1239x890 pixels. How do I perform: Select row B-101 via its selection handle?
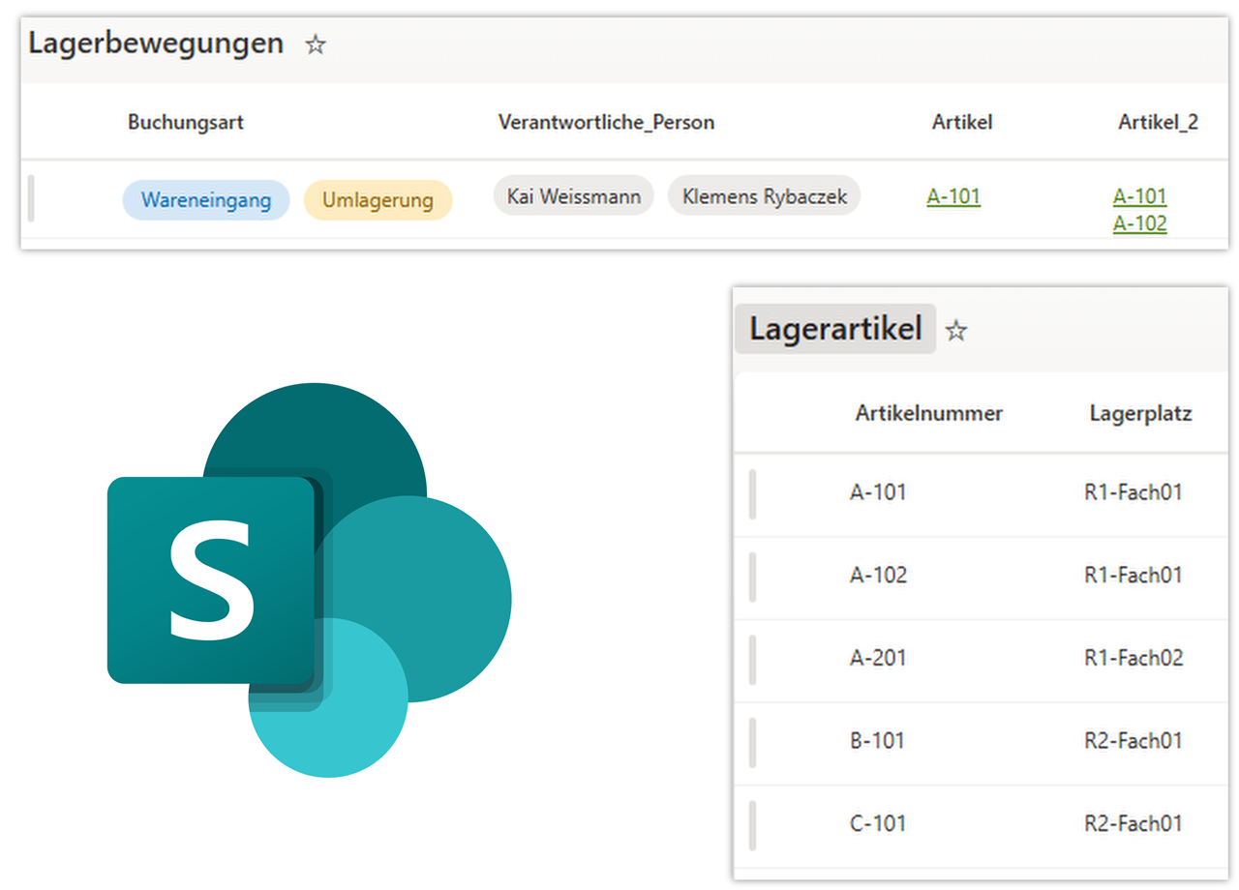tap(752, 743)
